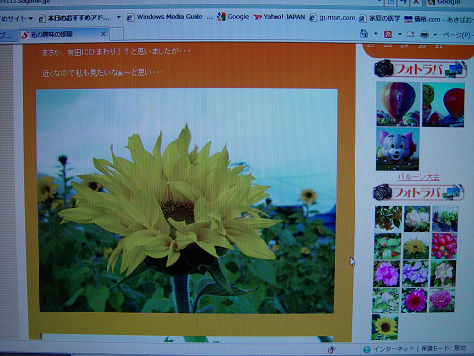Screen dimensions: 474x356
Task: Click the インターネット zone status indicator
Action: click(389, 349)
